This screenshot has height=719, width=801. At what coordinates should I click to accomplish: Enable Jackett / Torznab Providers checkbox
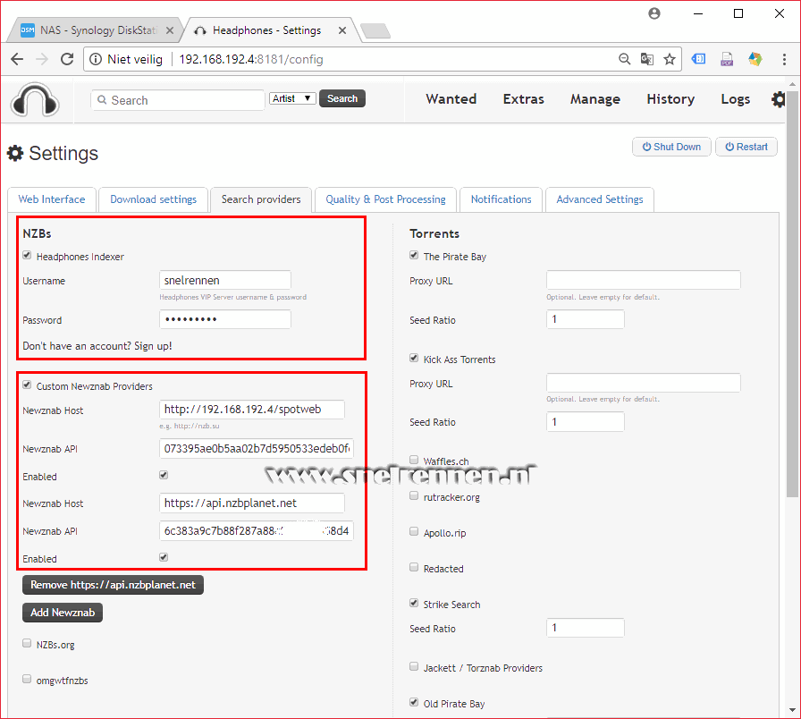coord(414,666)
